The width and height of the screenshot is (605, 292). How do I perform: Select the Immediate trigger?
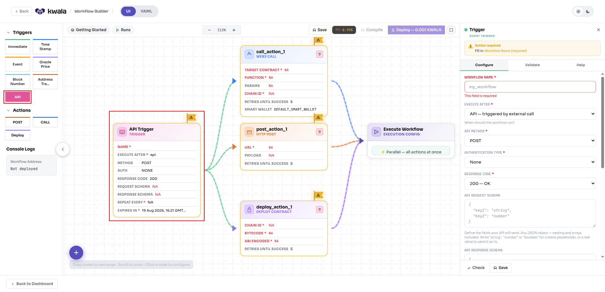[18, 47]
